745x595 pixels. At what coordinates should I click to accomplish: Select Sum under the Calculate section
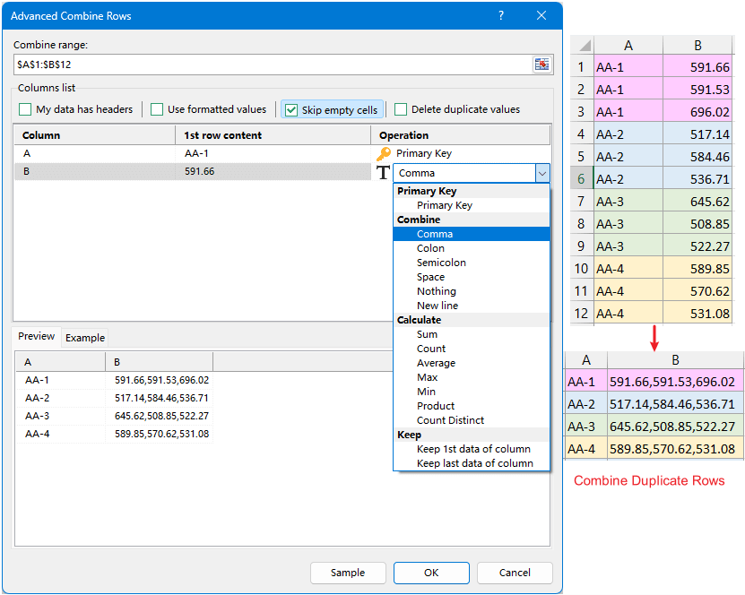tap(427, 333)
